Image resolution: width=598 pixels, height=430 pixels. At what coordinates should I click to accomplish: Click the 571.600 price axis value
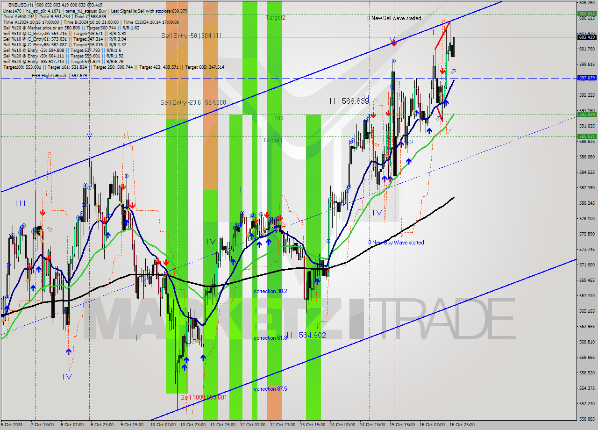(587, 265)
